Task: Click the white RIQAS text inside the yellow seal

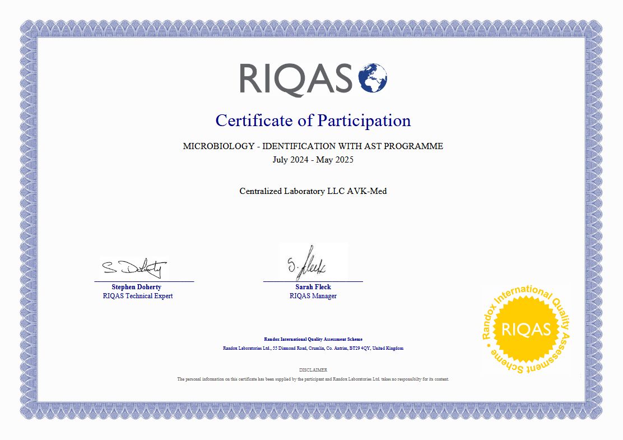Action: (526, 330)
